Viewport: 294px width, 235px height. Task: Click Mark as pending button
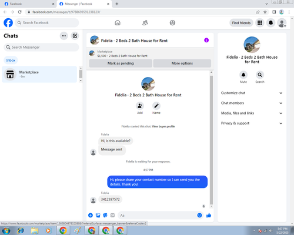[x=121, y=63]
